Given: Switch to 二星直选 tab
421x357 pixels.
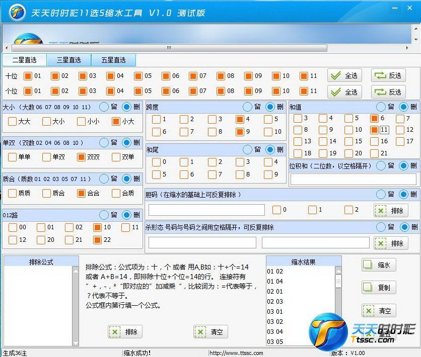Looking at the screenshot, I should coord(25,60).
